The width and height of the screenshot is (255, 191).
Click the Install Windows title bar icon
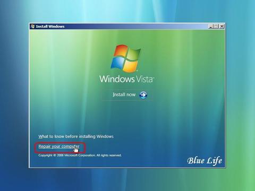pyautogui.click(x=32, y=27)
